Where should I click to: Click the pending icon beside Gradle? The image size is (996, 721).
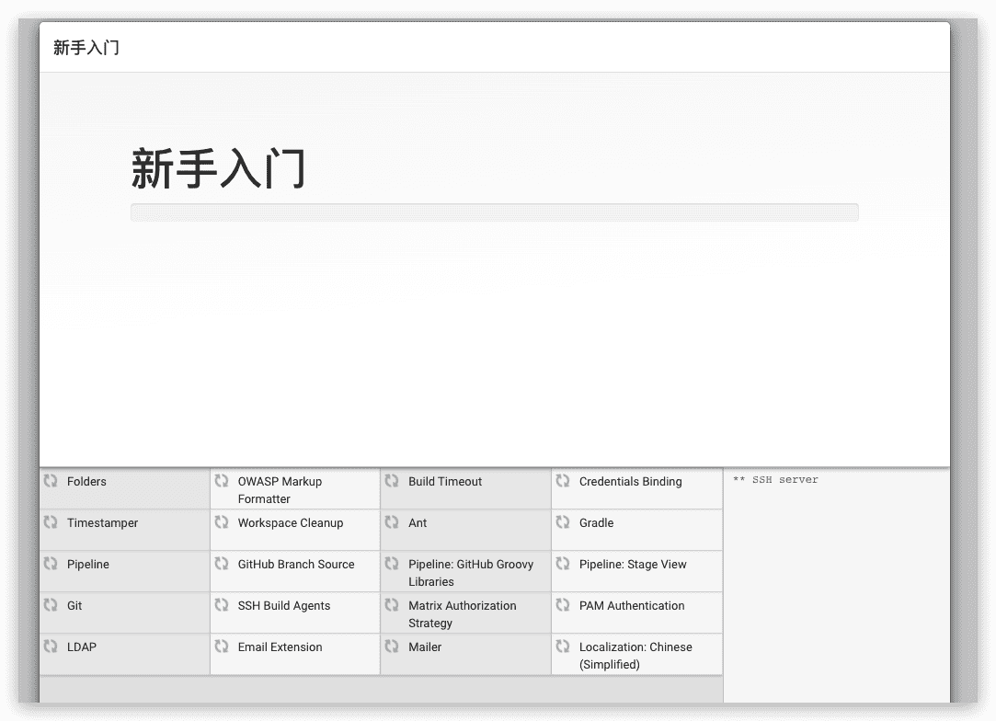click(563, 522)
